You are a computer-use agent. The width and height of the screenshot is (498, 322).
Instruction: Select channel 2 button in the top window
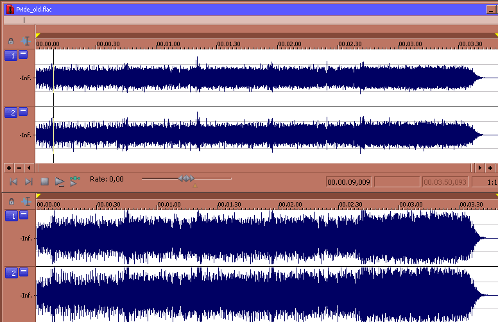point(11,112)
